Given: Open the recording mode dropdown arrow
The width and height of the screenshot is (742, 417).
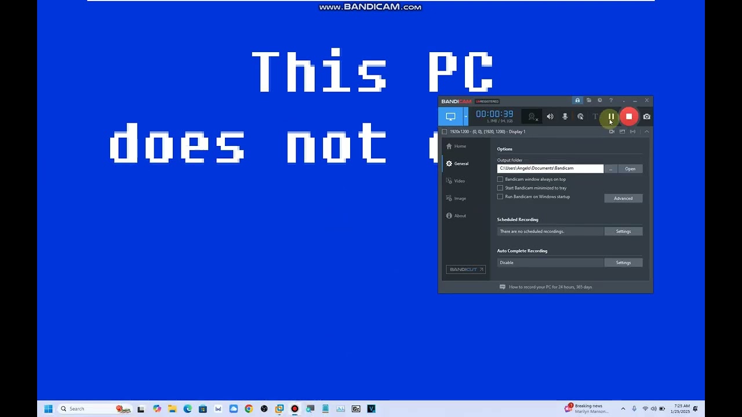Looking at the screenshot, I should click(465, 116).
